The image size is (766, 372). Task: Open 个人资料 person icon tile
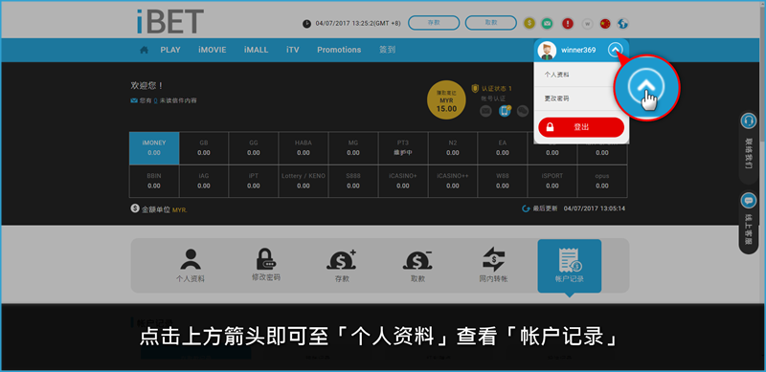(190, 266)
